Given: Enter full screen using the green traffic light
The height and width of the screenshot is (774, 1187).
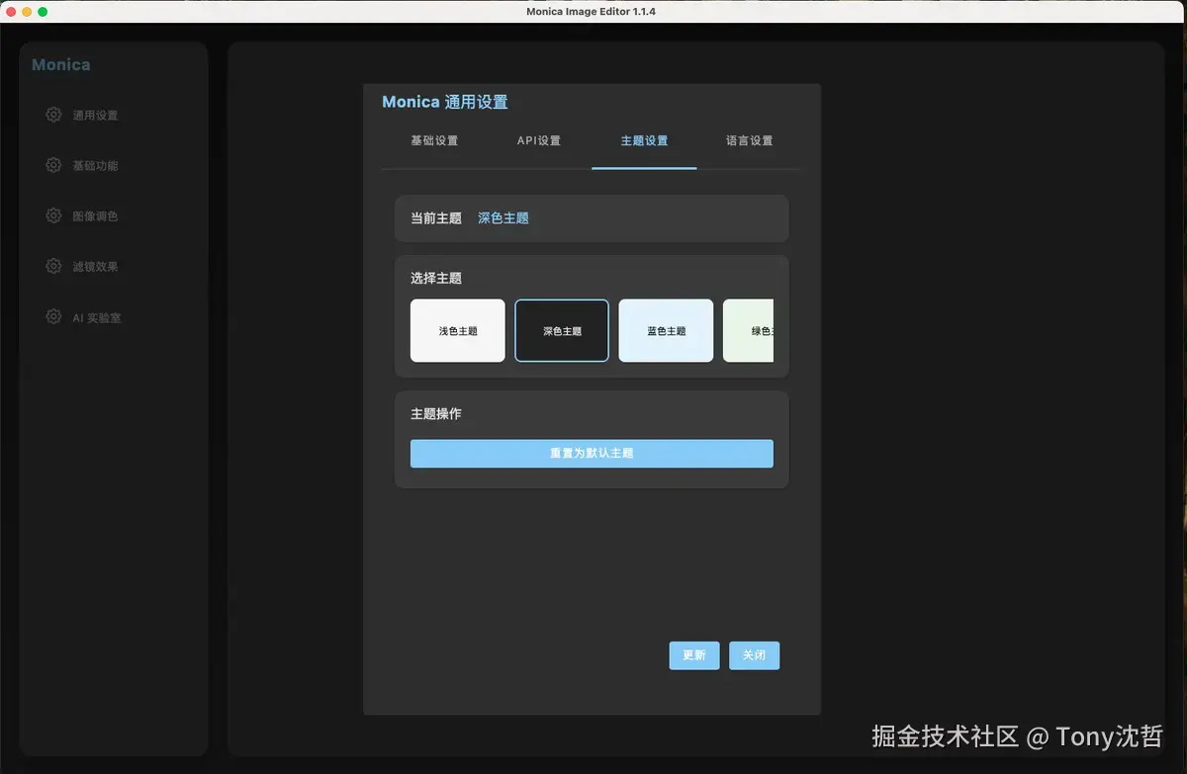Looking at the screenshot, I should (42, 11).
